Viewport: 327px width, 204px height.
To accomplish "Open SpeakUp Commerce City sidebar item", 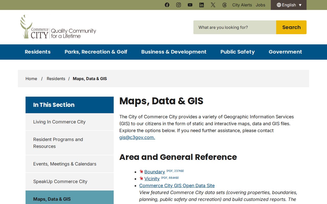I will pyautogui.click(x=69, y=182).
